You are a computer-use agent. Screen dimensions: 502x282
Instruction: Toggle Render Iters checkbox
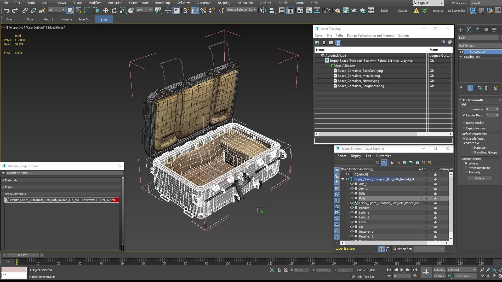[x=464, y=115]
